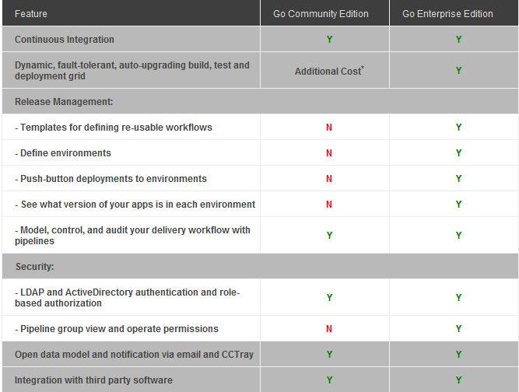Click the Pipeline group view and operate permissions label
This screenshot has width=519, height=392.
(117, 329)
